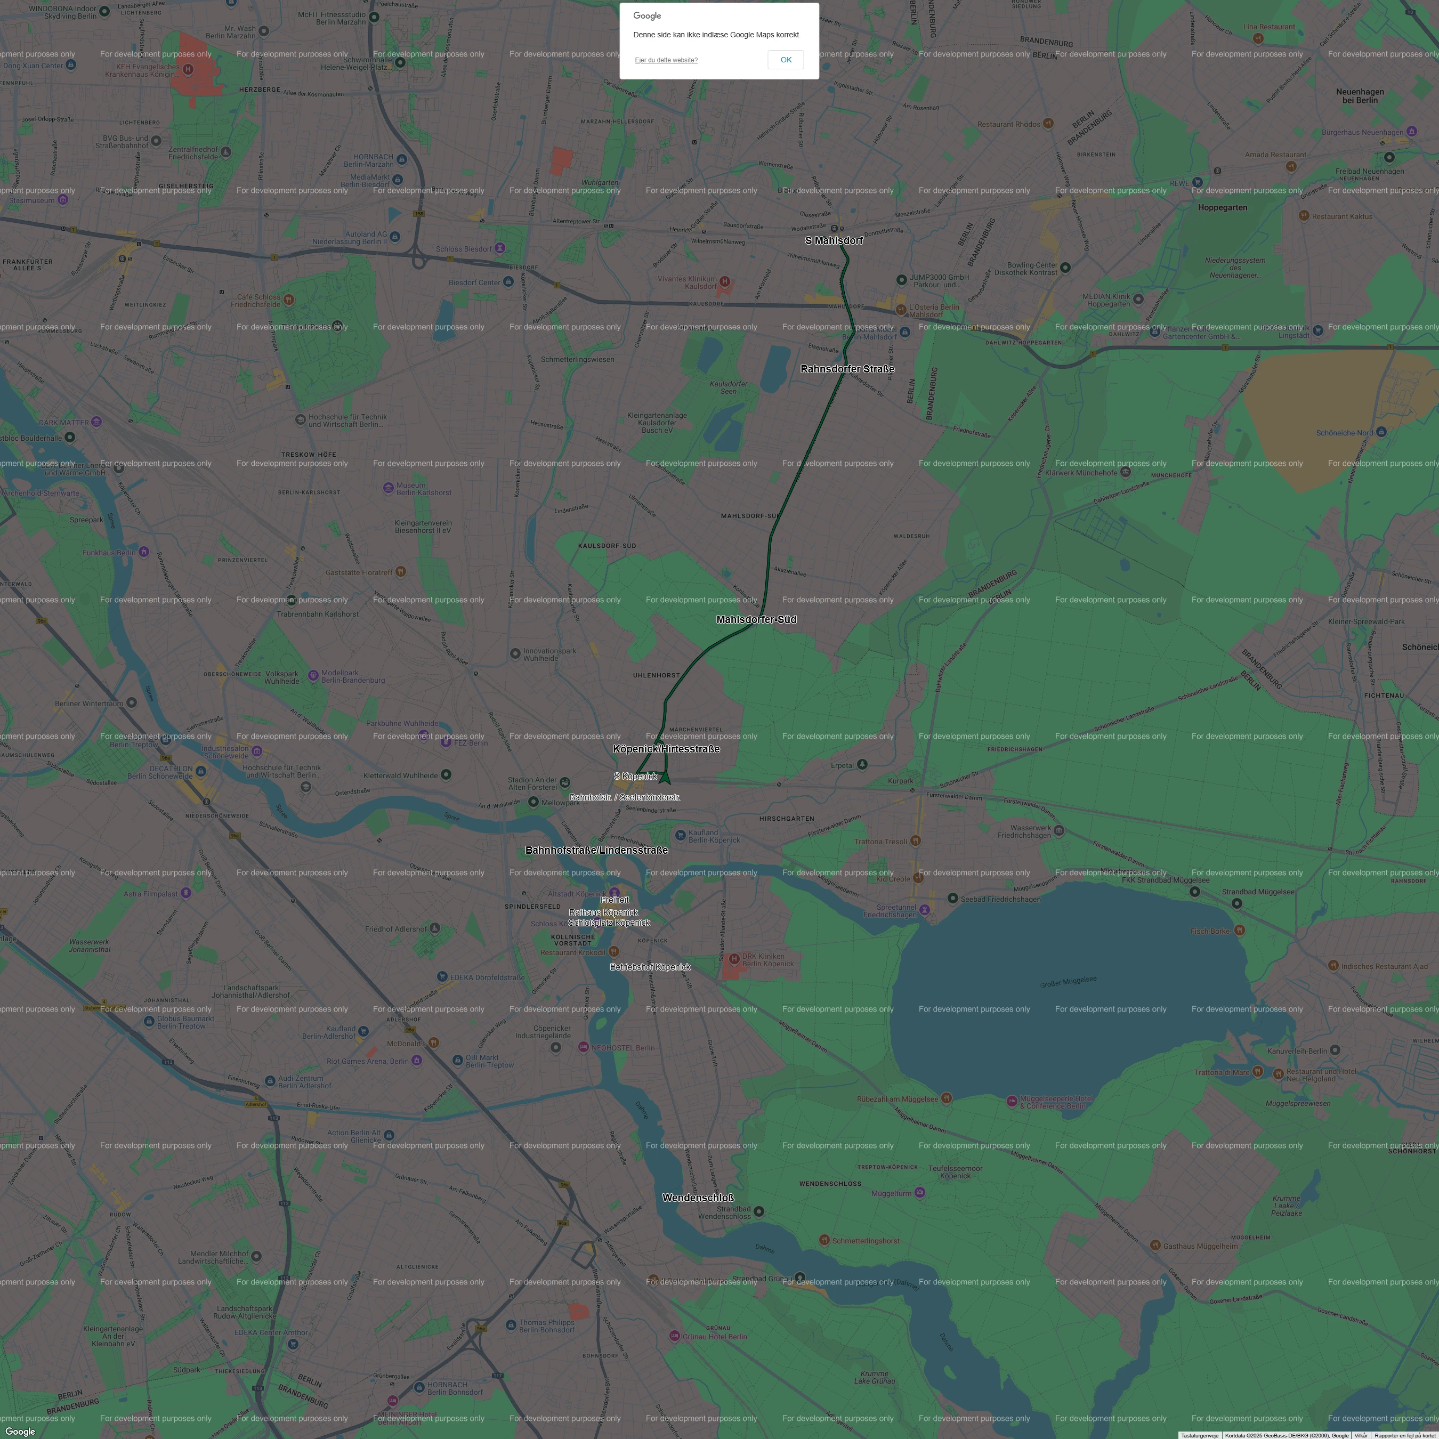Click the Museum Berlin-Karlshorst icon
Image resolution: width=1439 pixels, height=1439 pixels.
(x=388, y=488)
